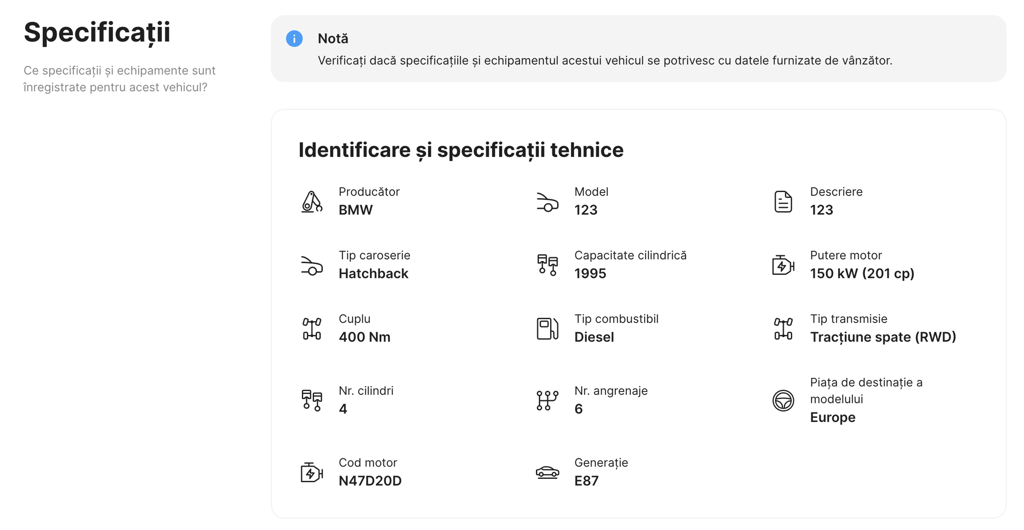Image resolution: width=1024 pixels, height=530 pixels.
Task: Click the drivetrain icon beside Tip transmisie
Action: (783, 329)
